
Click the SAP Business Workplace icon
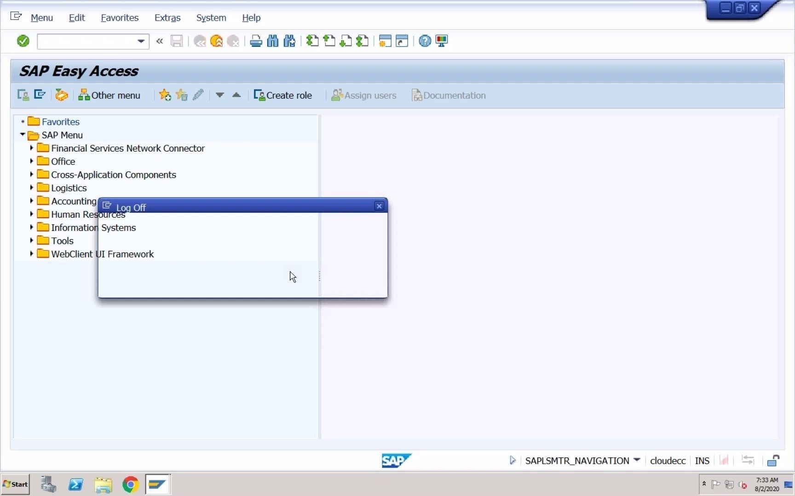click(x=62, y=95)
